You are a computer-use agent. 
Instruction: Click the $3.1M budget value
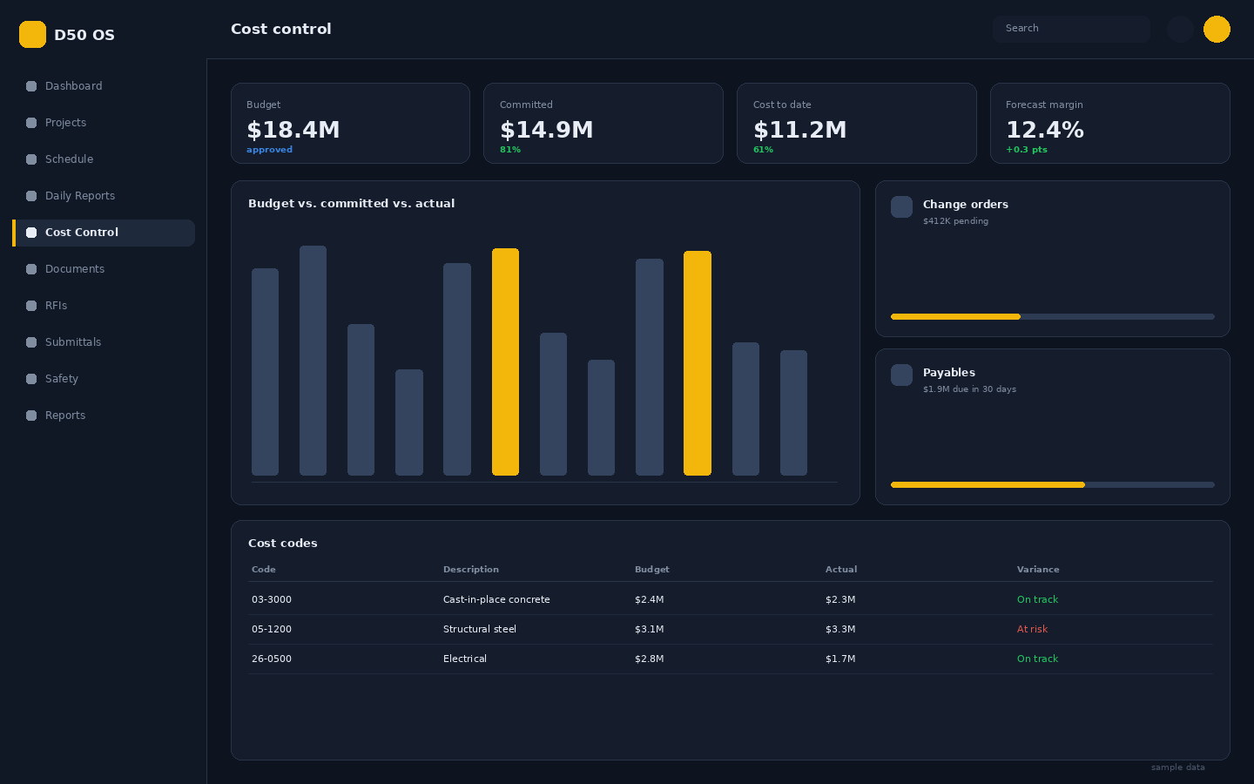pos(650,629)
